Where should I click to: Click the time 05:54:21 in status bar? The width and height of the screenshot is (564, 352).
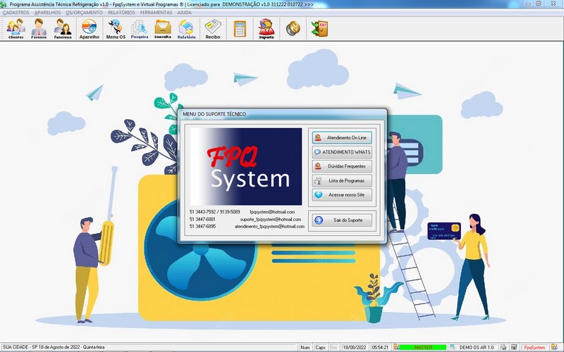tap(380, 347)
